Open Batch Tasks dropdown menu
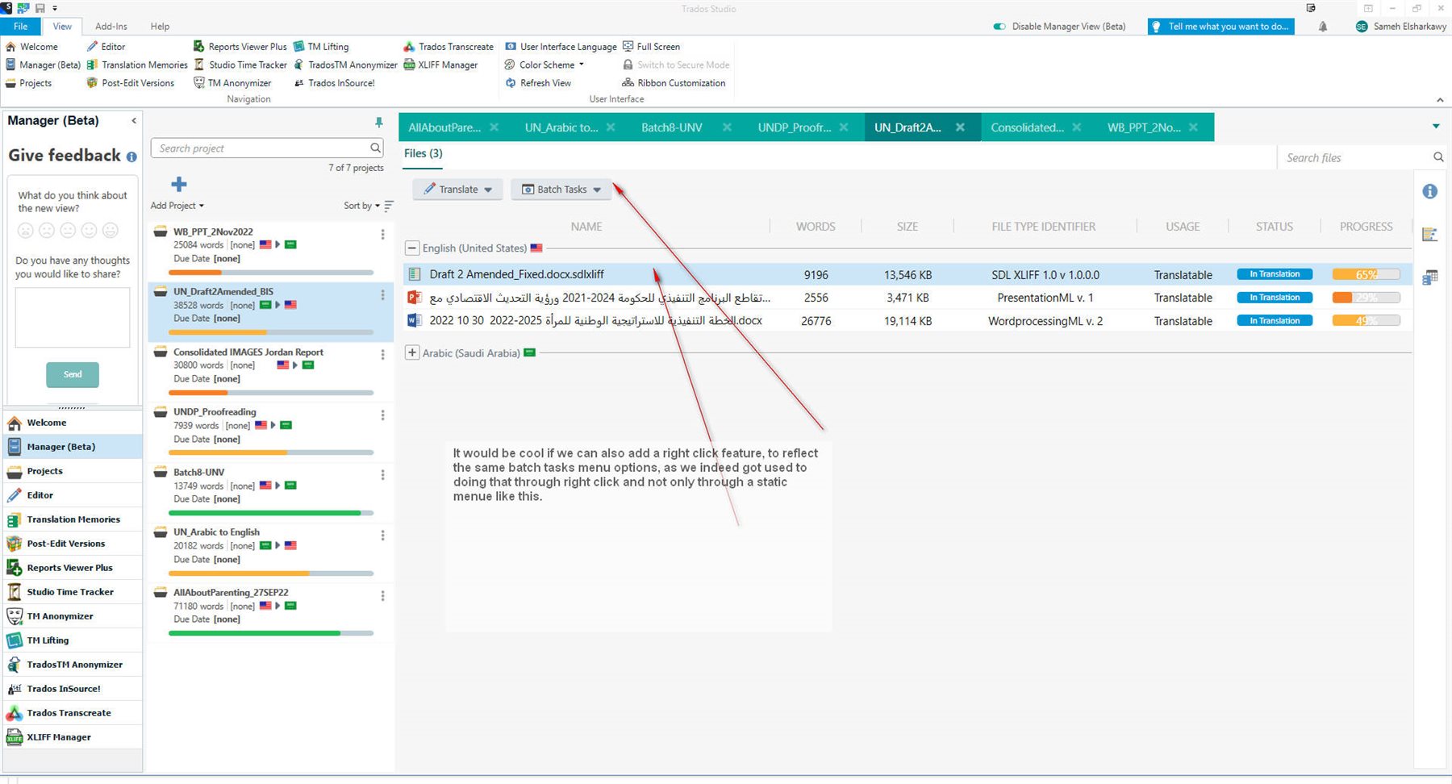 tap(561, 190)
